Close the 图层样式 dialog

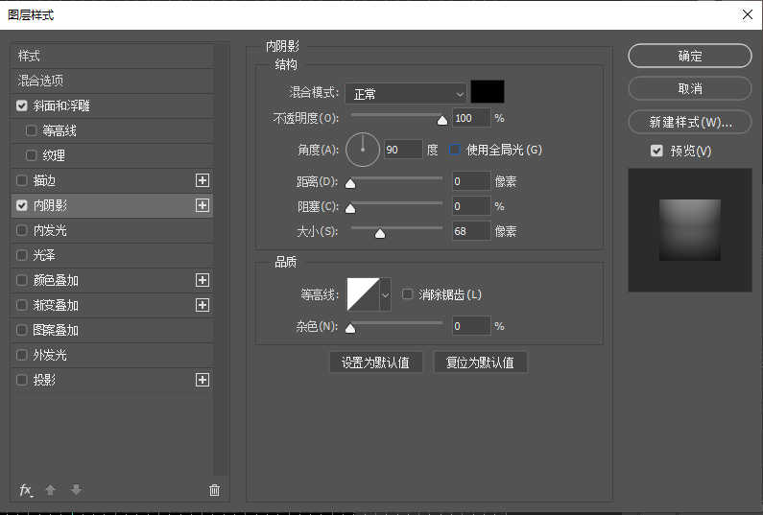(x=748, y=14)
